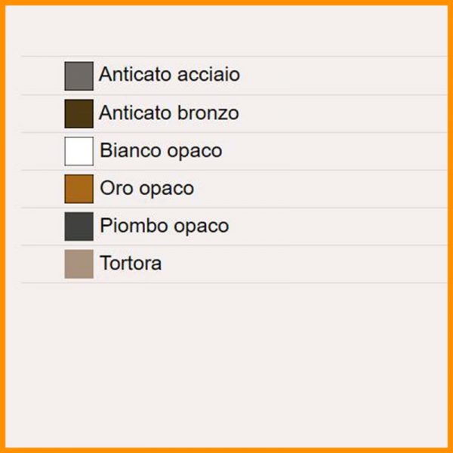453x453 pixels.
Task: Click the word "Anticato" beside the gray swatch
Action: tap(134, 75)
